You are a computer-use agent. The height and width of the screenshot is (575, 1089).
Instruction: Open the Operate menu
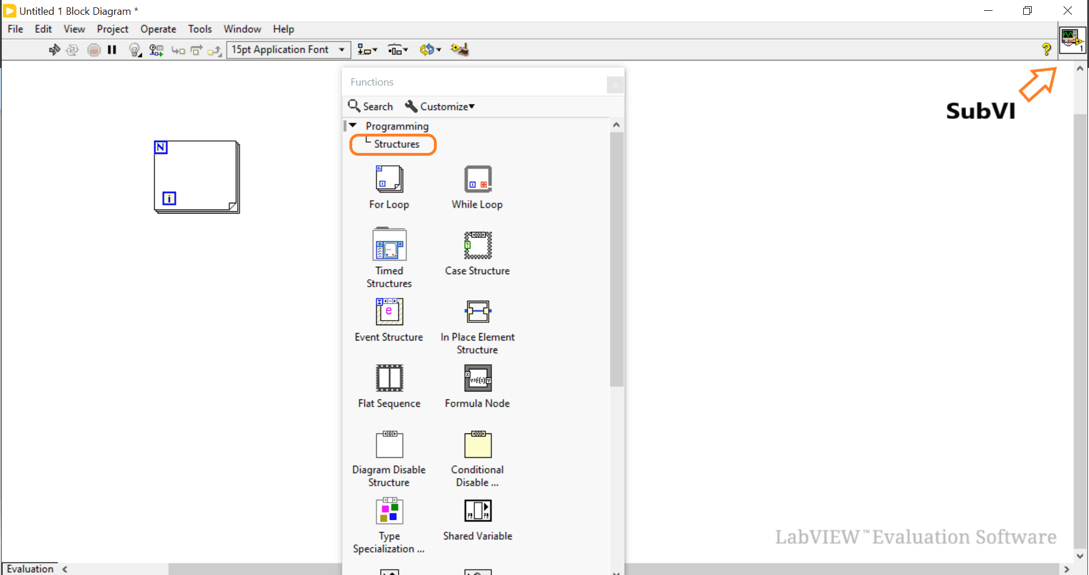tap(158, 29)
